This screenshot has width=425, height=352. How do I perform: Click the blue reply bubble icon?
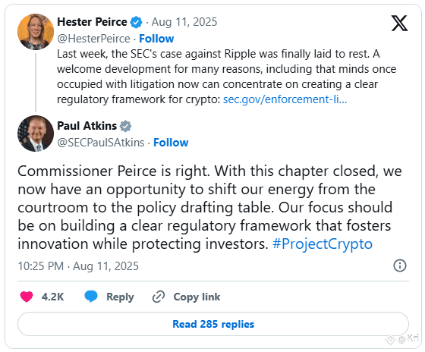pos(91,296)
